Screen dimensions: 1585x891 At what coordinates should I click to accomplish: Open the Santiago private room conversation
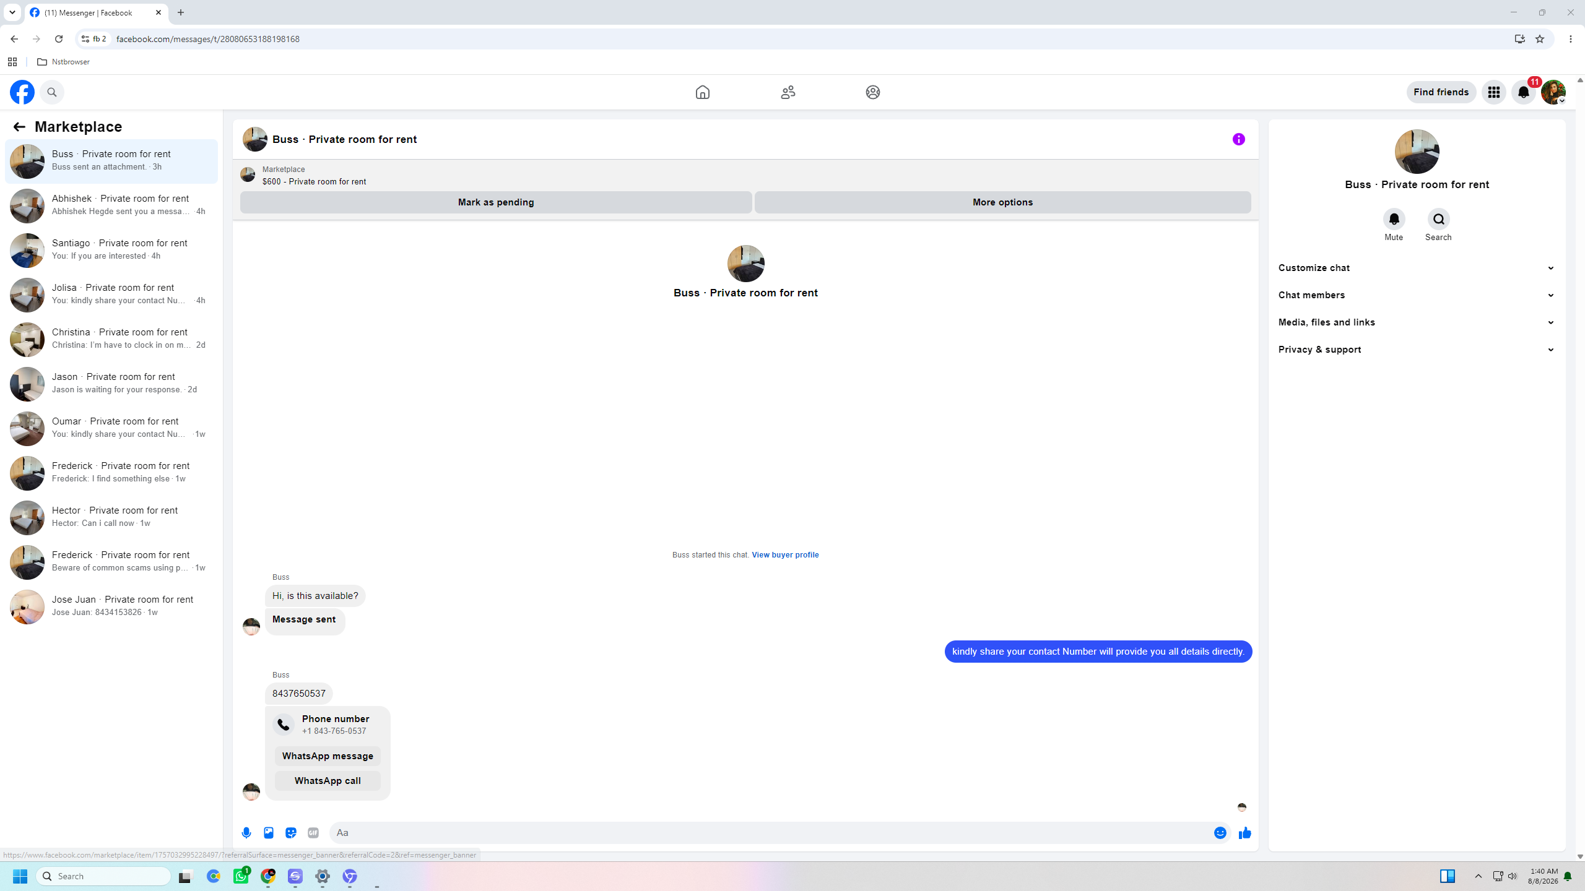111,250
